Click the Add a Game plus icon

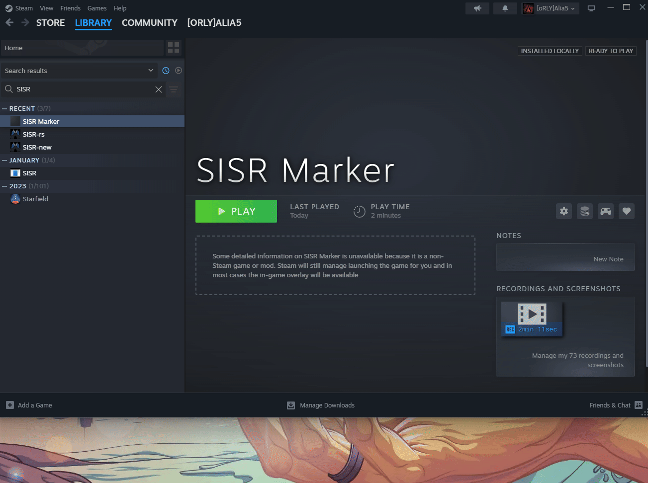[x=10, y=405]
